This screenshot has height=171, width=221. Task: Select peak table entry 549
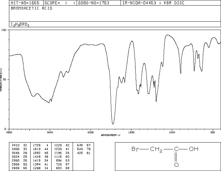[80, 149]
